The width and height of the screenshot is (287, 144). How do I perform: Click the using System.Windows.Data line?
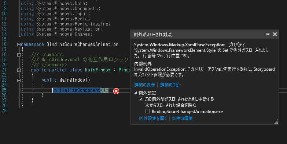54,3
